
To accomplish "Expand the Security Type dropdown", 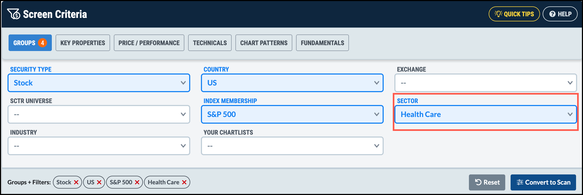I will coord(99,83).
